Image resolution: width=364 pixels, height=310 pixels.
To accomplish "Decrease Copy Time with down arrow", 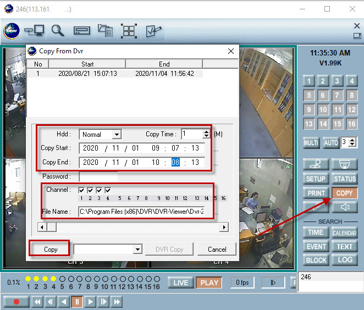I will [206, 136].
